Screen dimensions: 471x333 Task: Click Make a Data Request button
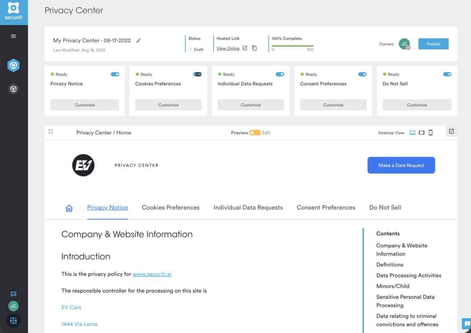pyautogui.click(x=401, y=165)
